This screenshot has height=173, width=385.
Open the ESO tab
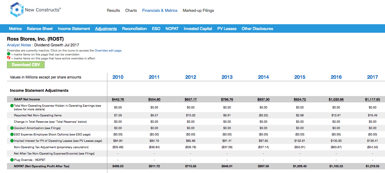tap(156, 29)
